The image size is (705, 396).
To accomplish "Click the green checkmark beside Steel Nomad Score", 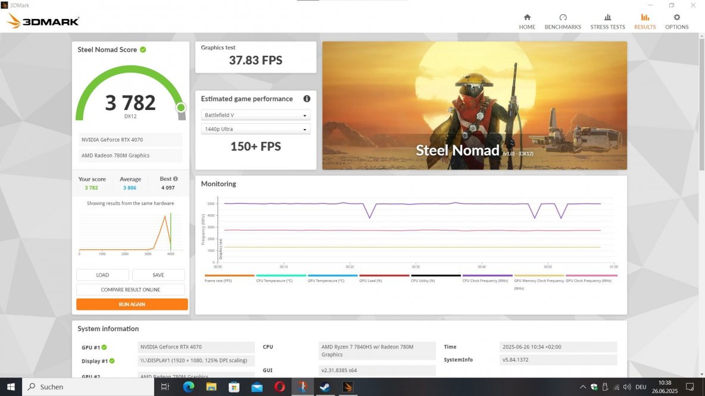I will [x=142, y=49].
